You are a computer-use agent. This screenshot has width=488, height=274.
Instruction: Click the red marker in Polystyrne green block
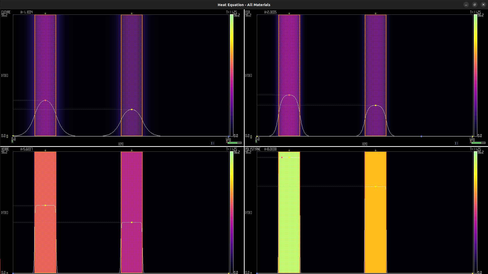[282, 158]
